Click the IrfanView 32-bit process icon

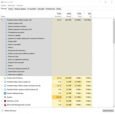point(5,101)
